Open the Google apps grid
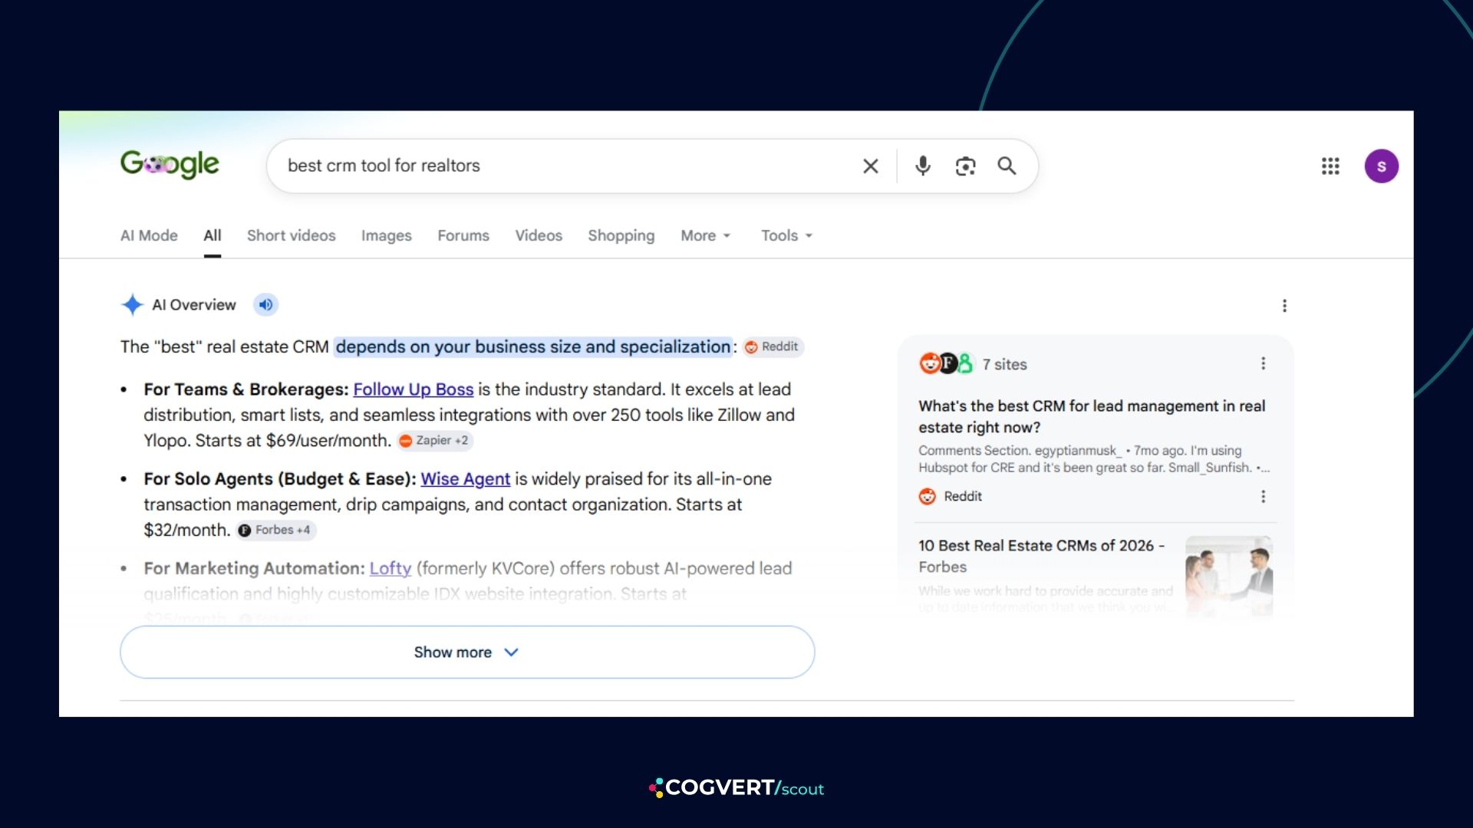This screenshot has width=1473, height=828. tap(1330, 166)
